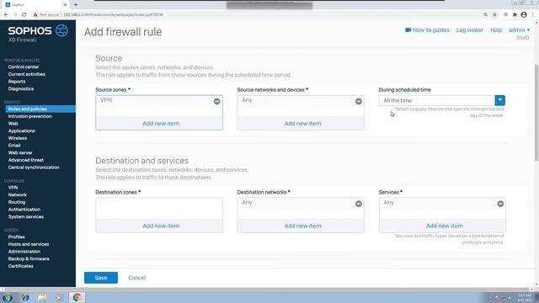
Task: Click the Not secure warning icon
Action: 35,15
